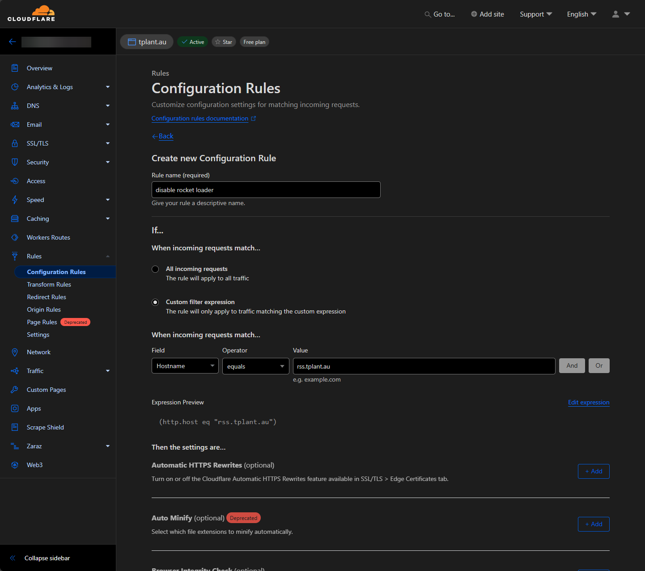Click the SSL/TLS lock icon
The width and height of the screenshot is (645, 571).
tap(15, 143)
